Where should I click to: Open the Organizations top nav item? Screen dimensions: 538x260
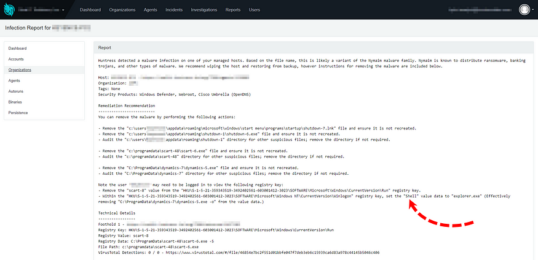click(122, 10)
